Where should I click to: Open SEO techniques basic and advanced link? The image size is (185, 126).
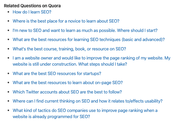click(89, 40)
